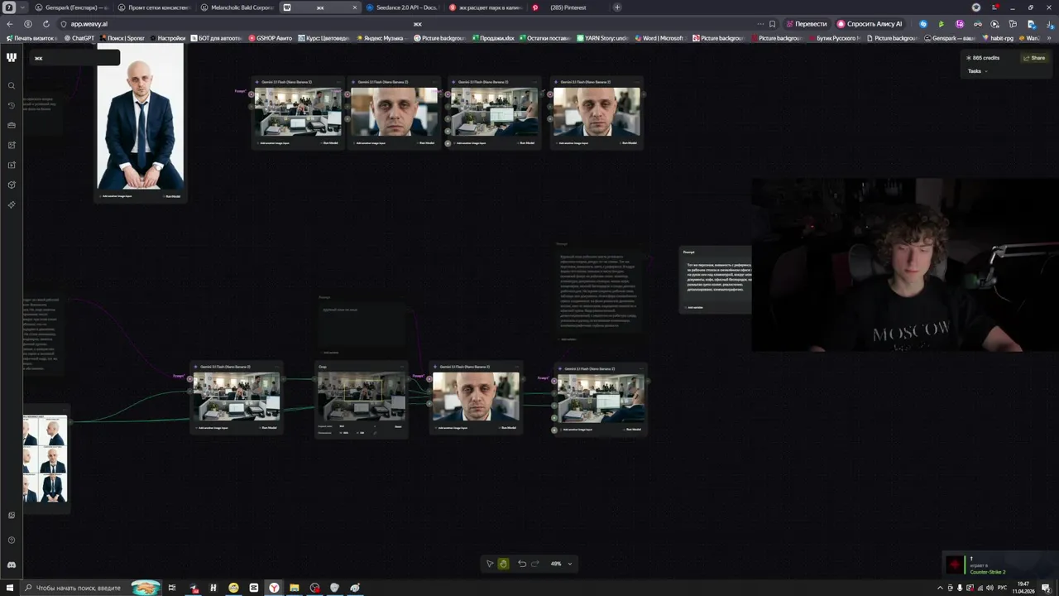Click the Share button
Viewport: 1059px width, 596px height.
point(1034,58)
